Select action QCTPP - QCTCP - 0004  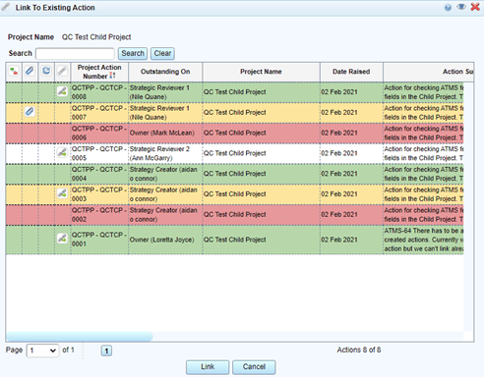tap(99, 174)
